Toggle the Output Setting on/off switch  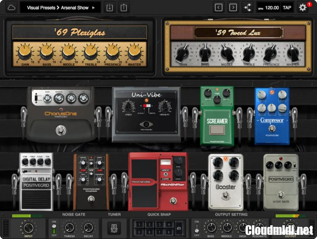197,228
